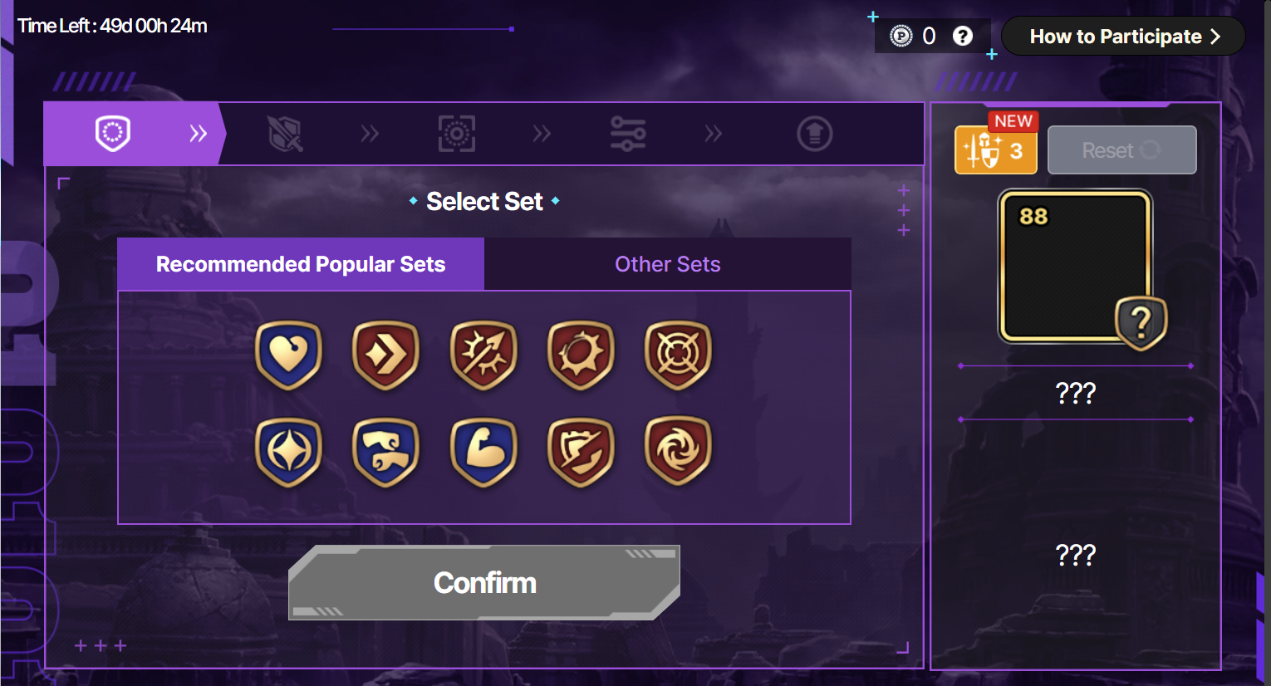
Task: Select the crosshair target set icon
Action: (x=678, y=355)
